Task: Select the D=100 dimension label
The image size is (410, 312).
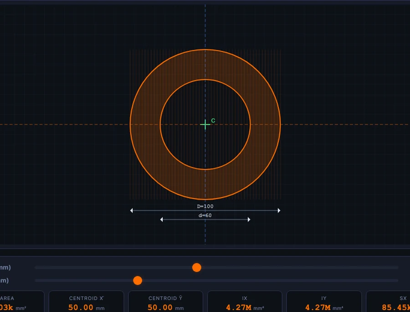Action: [205, 206]
